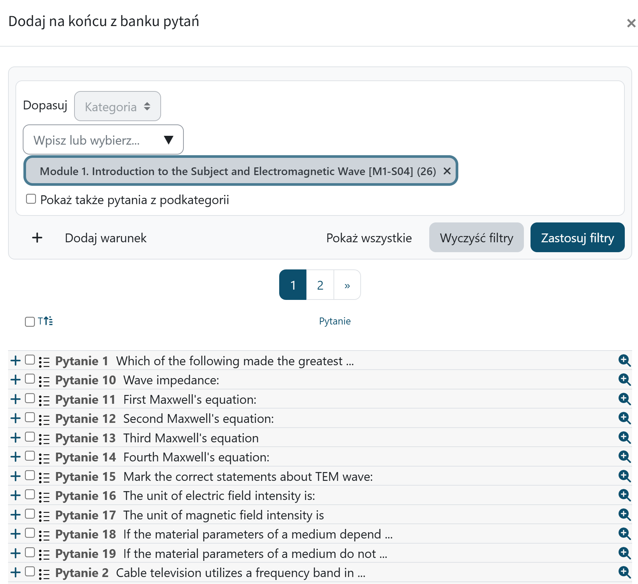Check the box for Pytanie 11
Screen dimensions: 638x584
tap(30, 398)
